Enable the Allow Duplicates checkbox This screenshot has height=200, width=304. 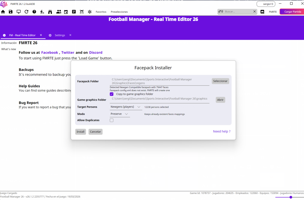112,120
